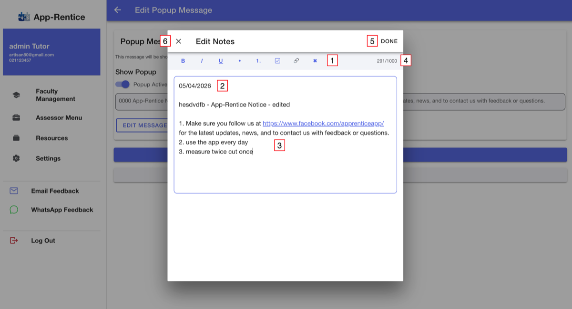The height and width of the screenshot is (309, 572).
Task: Toggle bold formatting in notes toolbar
Action: (183, 61)
